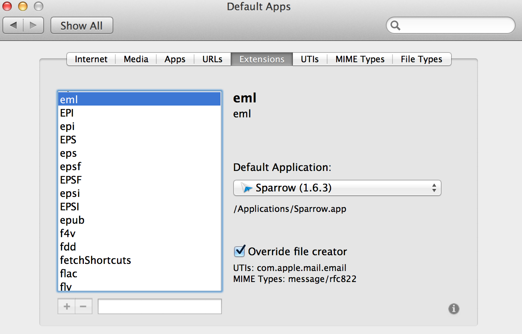
Task: Select the Extensions tab
Action: point(262,59)
